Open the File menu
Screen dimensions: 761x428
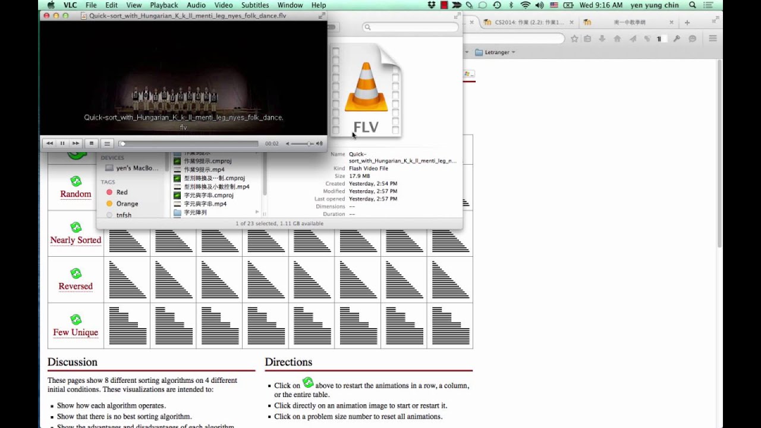[91, 5]
